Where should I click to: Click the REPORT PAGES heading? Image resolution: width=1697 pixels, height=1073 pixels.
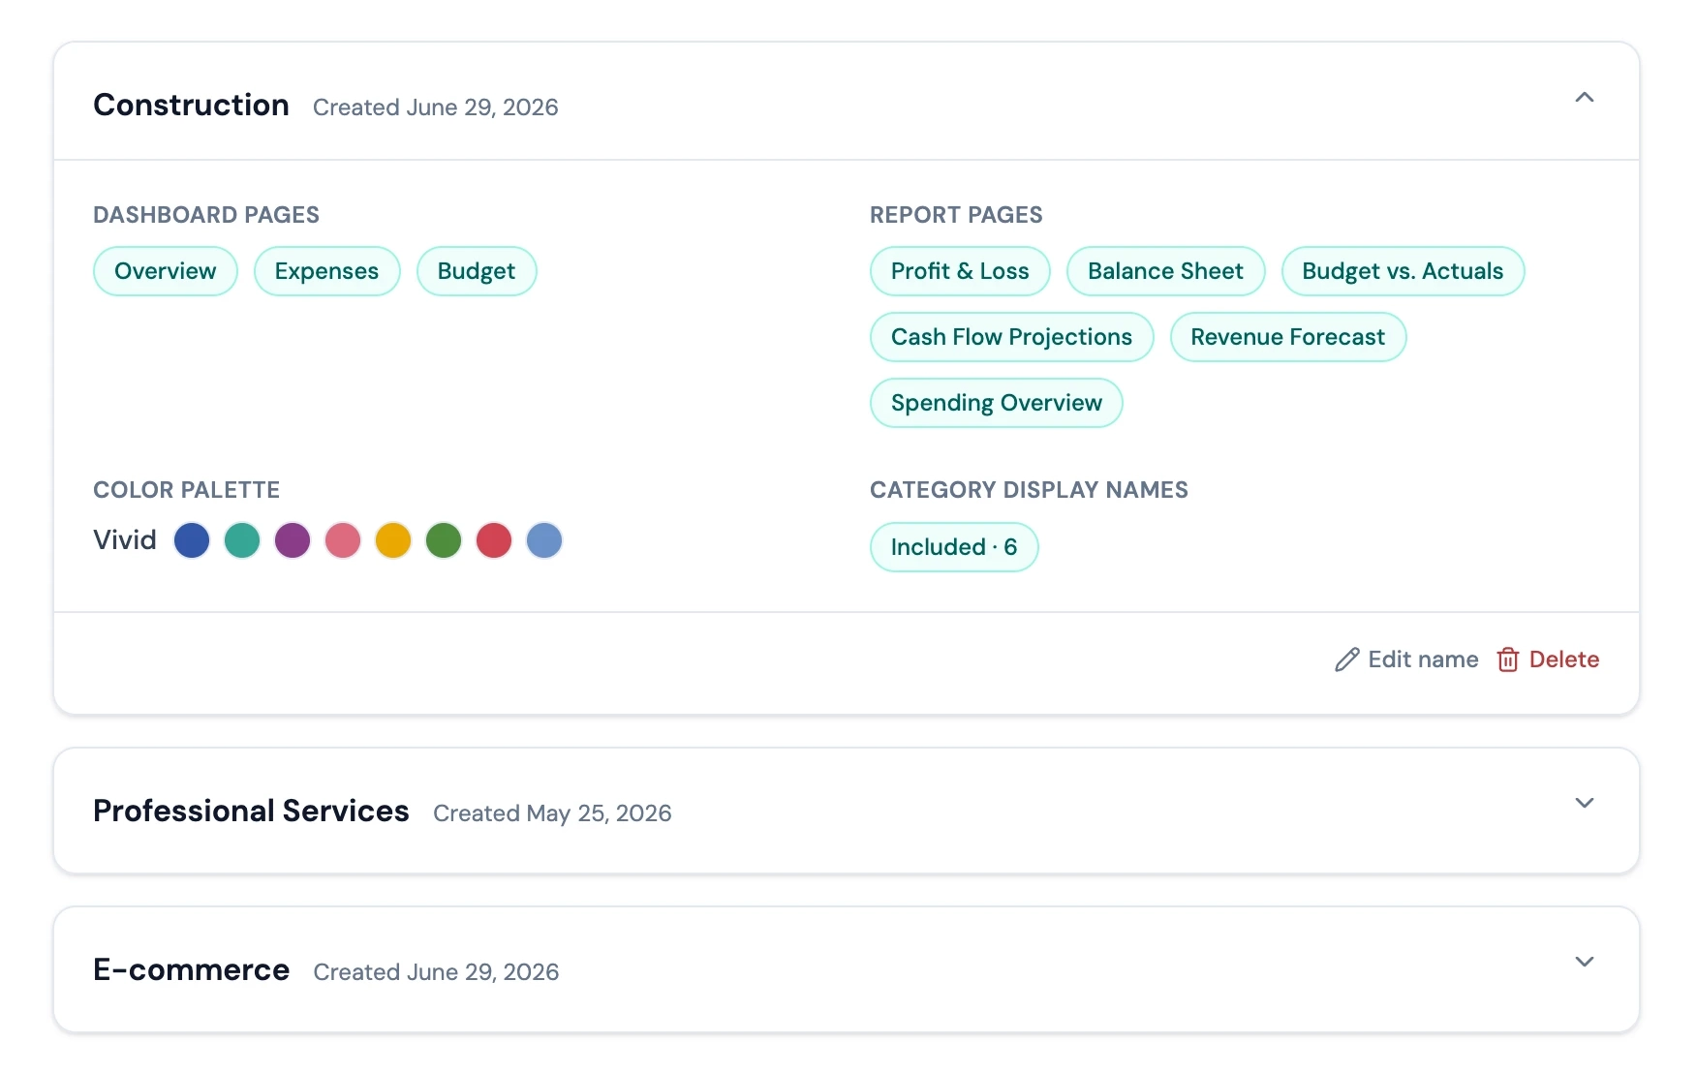pos(956,215)
